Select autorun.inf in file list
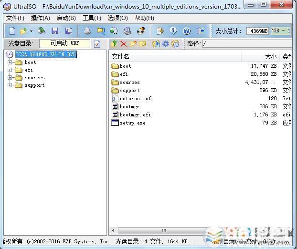This screenshot has width=297, height=249. tap(136, 98)
